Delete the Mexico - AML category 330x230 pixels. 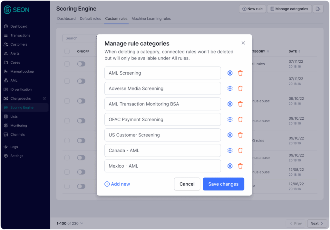coord(240,166)
